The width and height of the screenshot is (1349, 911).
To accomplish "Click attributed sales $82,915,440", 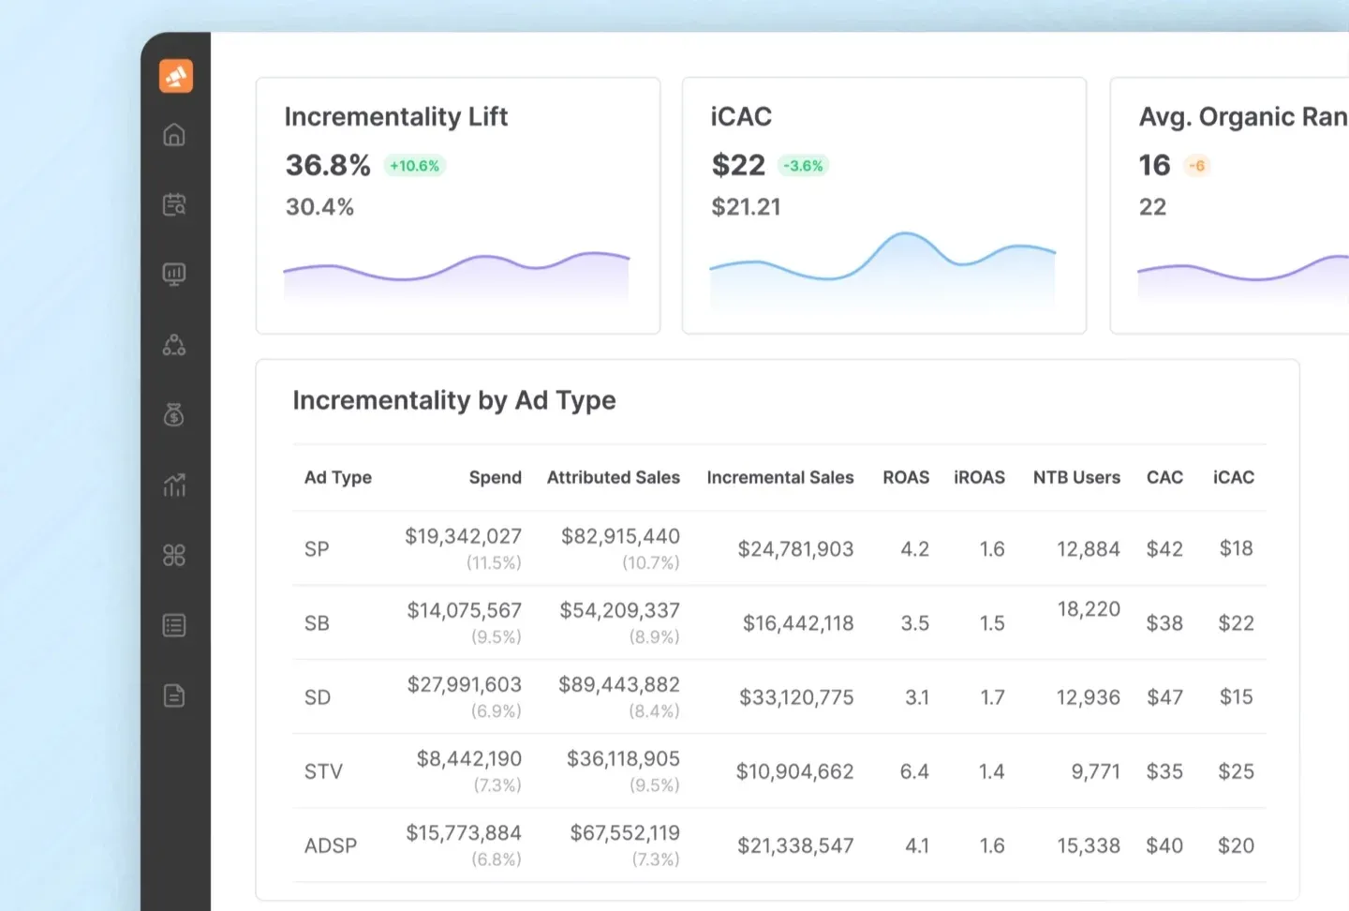I will [x=620, y=536].
